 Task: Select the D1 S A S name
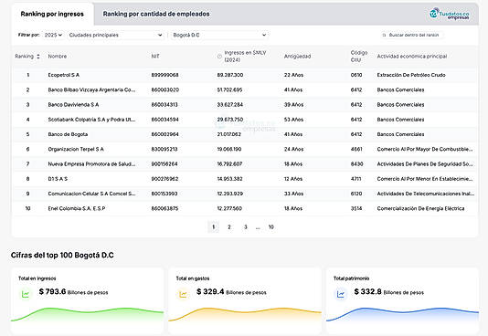coord(58,179)
